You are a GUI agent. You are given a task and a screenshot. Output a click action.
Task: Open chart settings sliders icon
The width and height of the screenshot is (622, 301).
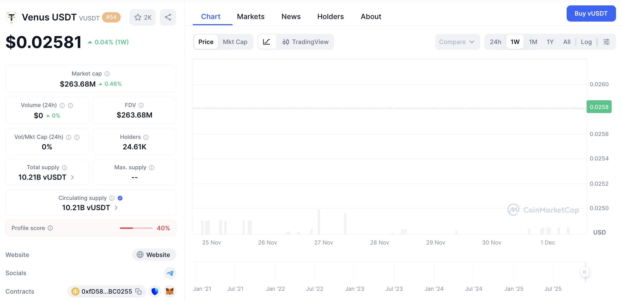(606, 42)
